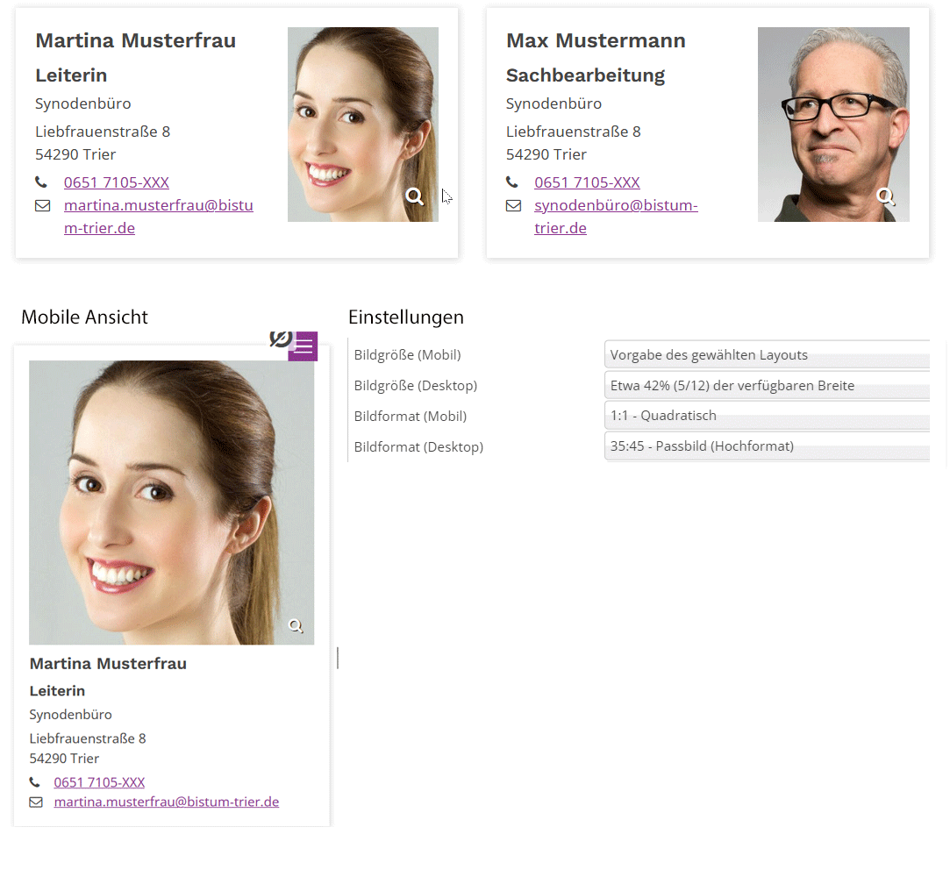950x877 pixels.
Task: Click the email link in mobile card
Action: coord(167,802)
